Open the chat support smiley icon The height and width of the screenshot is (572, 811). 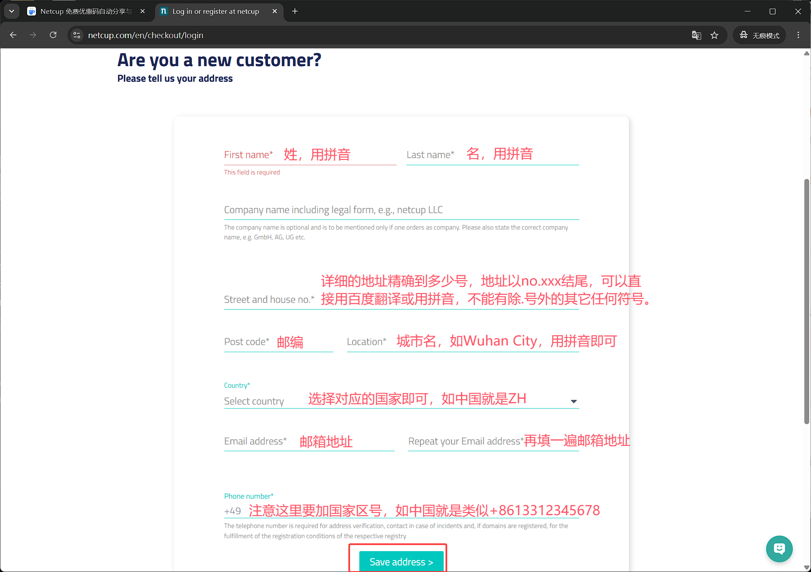[779, 549]
